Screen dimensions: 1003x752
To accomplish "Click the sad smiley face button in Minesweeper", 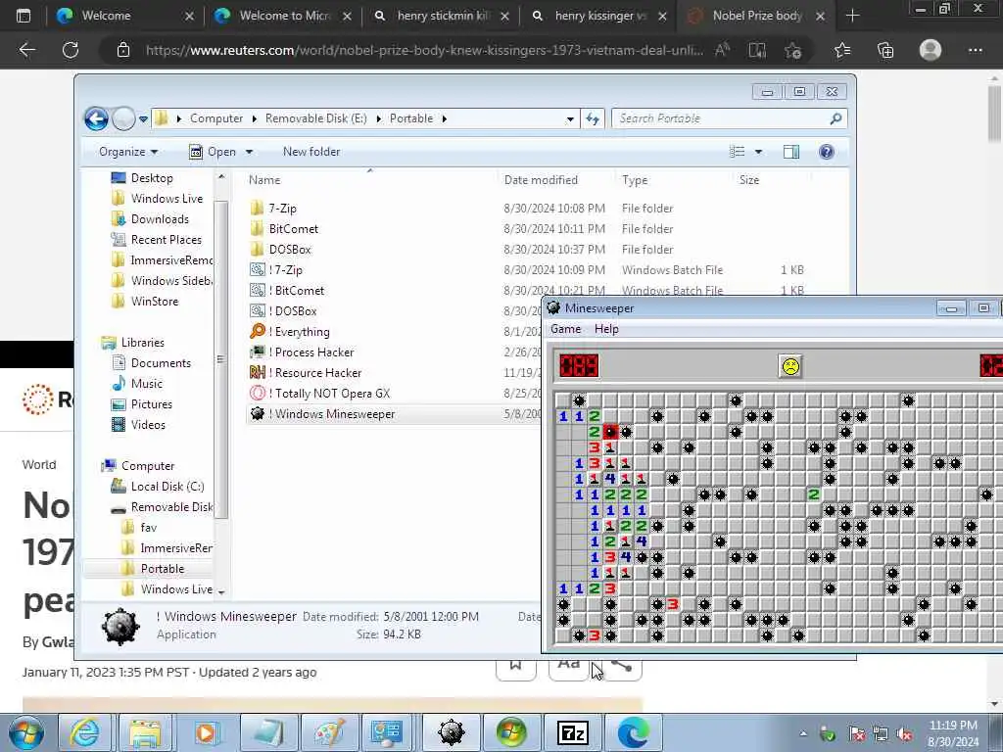I will (790, 366).
